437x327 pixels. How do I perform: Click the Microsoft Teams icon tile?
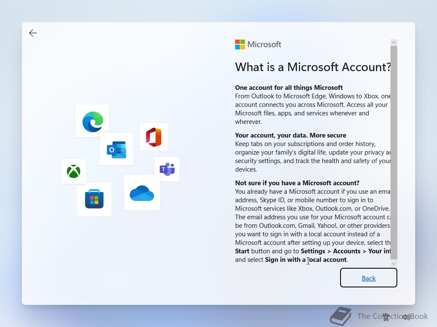[x=167, y=169]
